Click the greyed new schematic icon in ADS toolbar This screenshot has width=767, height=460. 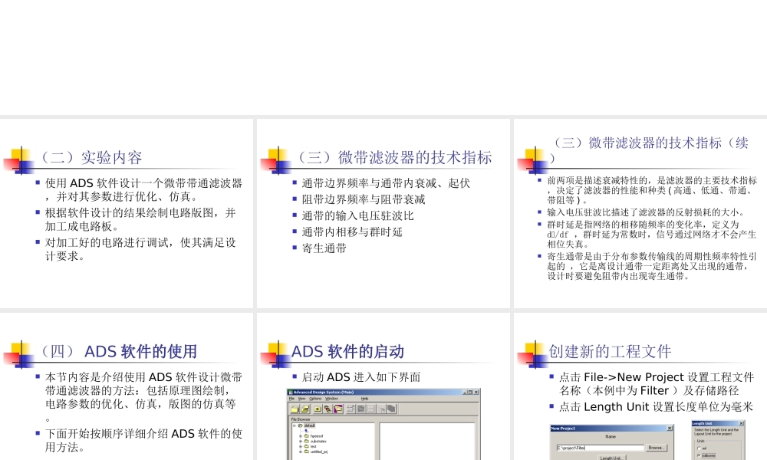[351, 409]
